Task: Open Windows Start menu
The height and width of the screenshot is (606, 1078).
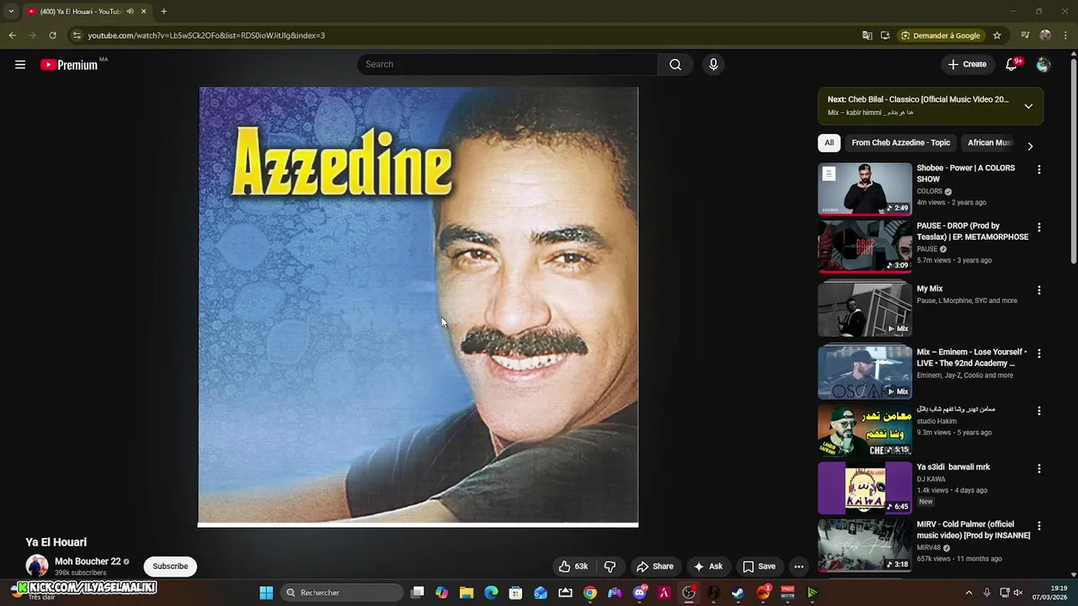Action: click(266, 593)
